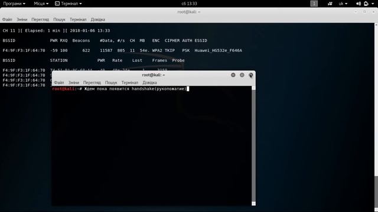Click the #Data, column header
This screenshot has width=378, height=212.
(x=107, y=41)
